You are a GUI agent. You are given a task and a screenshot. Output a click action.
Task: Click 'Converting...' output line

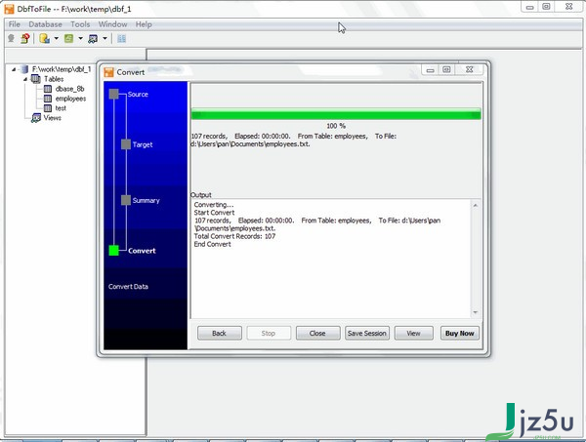click(214, 205)
